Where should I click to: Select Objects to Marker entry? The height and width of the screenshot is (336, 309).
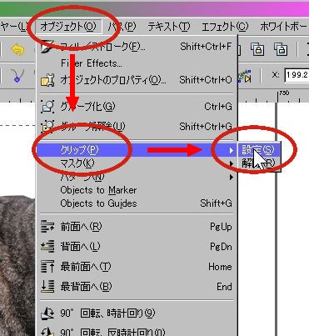[x=137, y=190]
